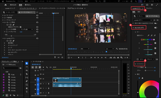
Task: Click the Quick Export share icon
Action: click(147, 5)
